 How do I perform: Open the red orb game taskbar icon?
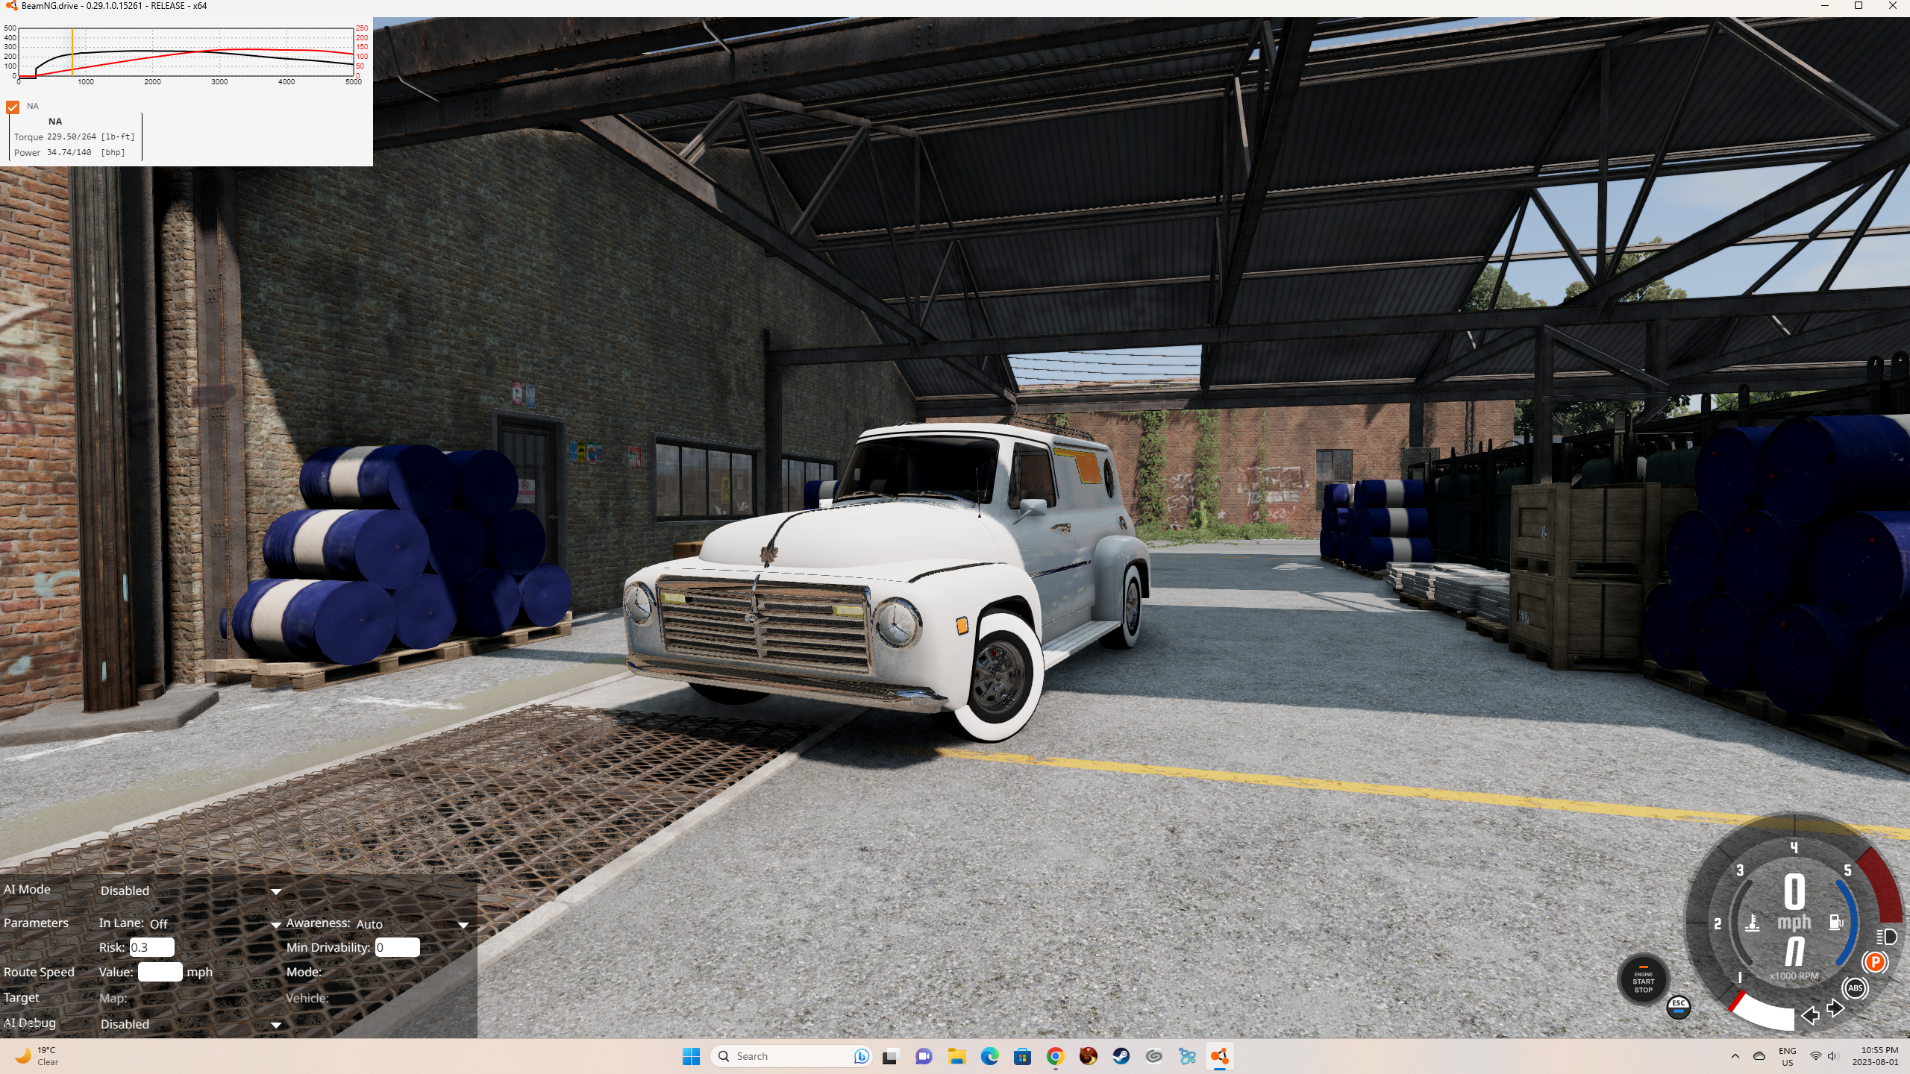tap(1089, 1056)
